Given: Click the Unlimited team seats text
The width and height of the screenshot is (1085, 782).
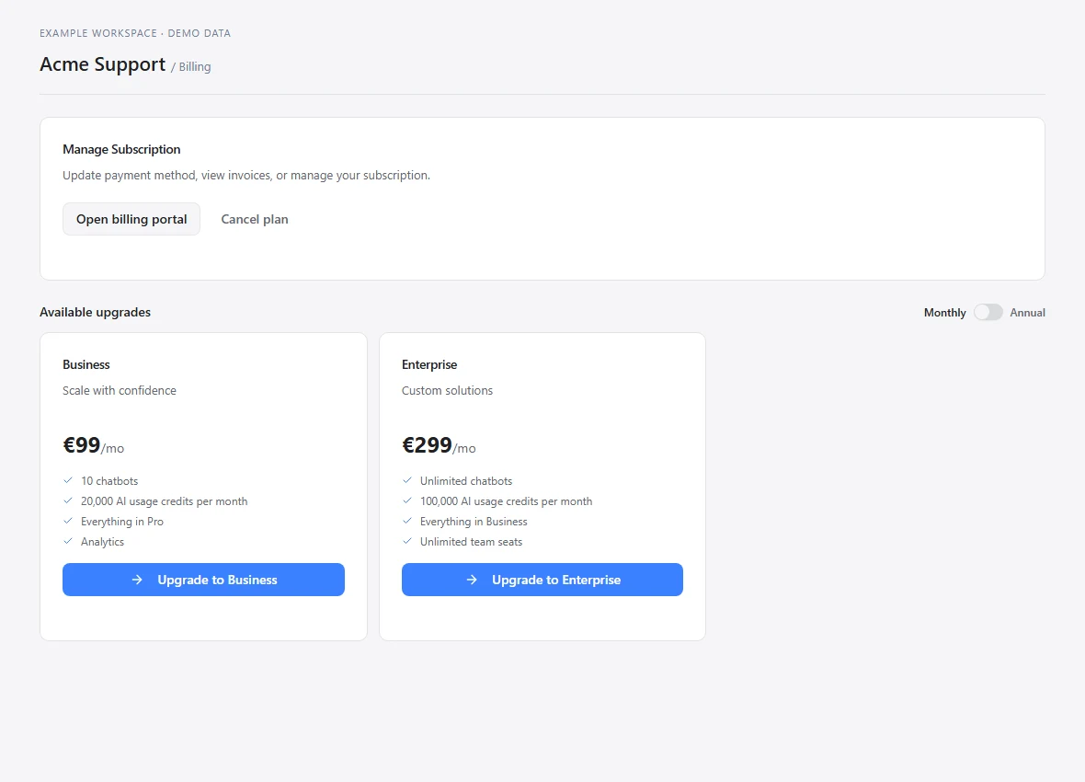Looking at the screenshot, I should pos(471,542).
